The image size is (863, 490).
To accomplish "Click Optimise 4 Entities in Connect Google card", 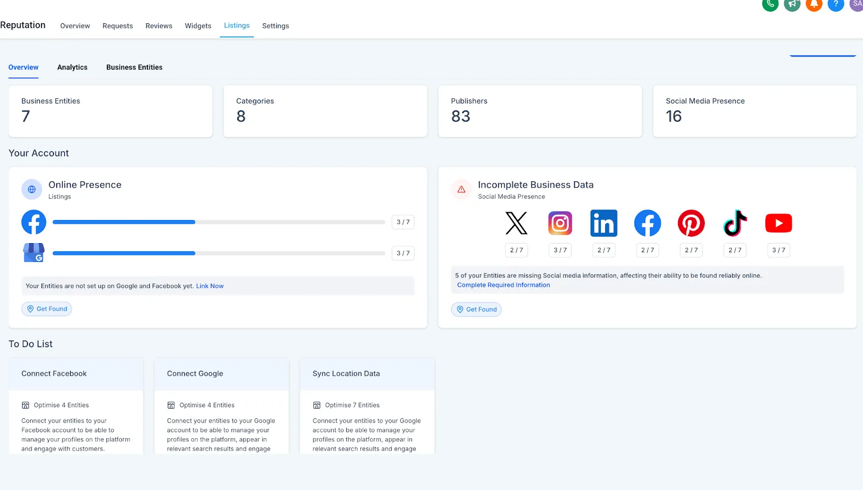I will [x=207, y=405].
